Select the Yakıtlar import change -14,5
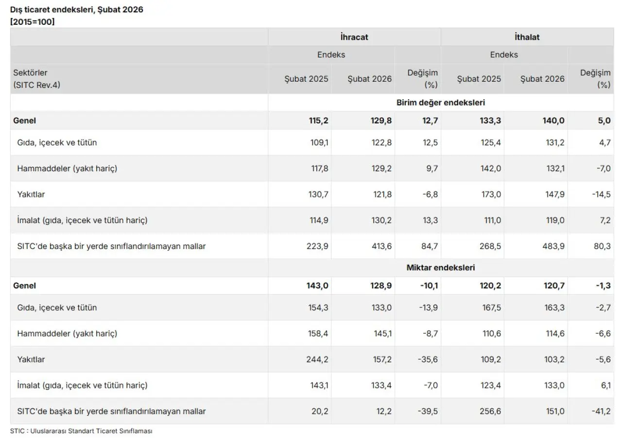The image size is (622, 440). coord(600,194)
